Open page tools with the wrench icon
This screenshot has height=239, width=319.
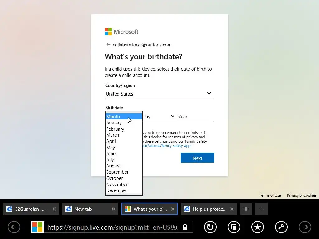pyautogui.click(x=281, y=227)
